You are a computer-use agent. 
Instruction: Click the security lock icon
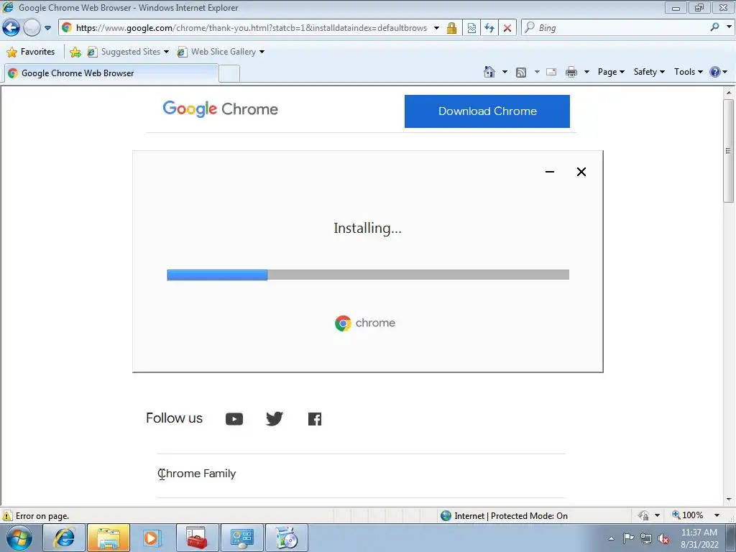click(451, 28)
